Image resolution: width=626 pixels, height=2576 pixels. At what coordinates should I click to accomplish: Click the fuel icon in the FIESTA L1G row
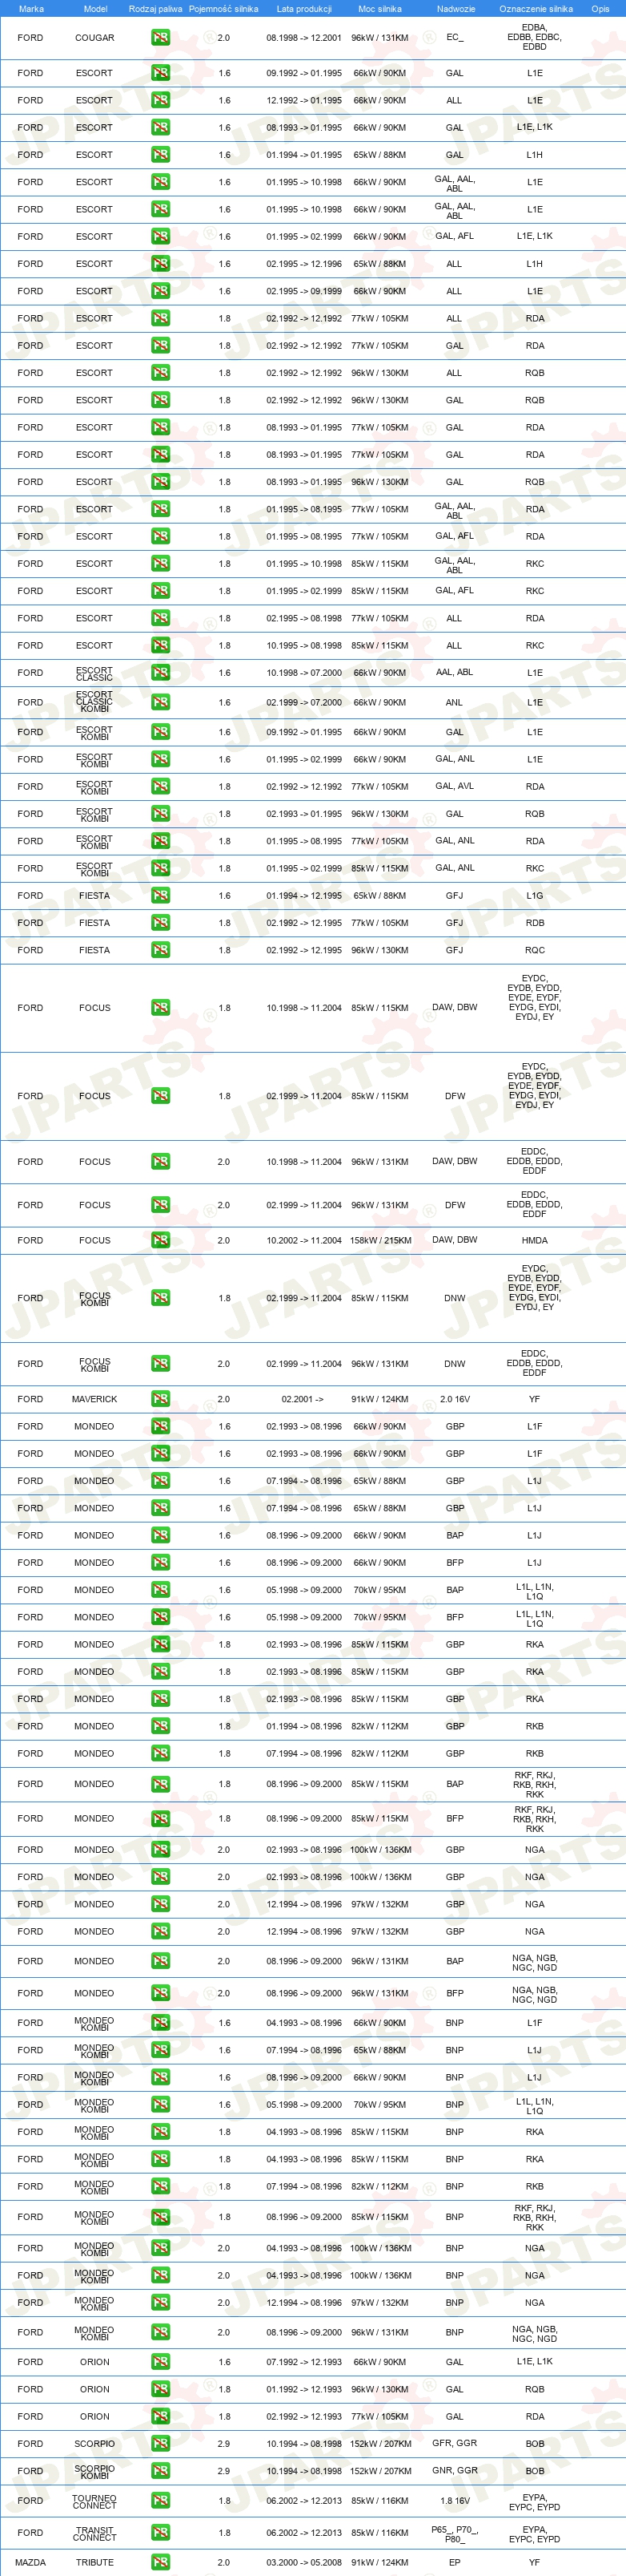[x=160, y=896]
